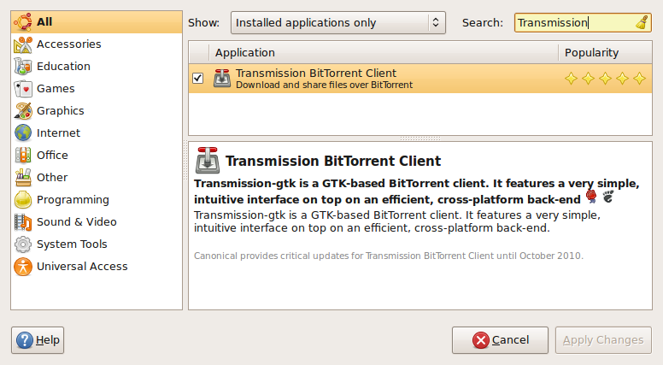The height and width of the screenshot is (365, 663).
Task: Click the Canonical critical updates notice text
Action: 389,256
